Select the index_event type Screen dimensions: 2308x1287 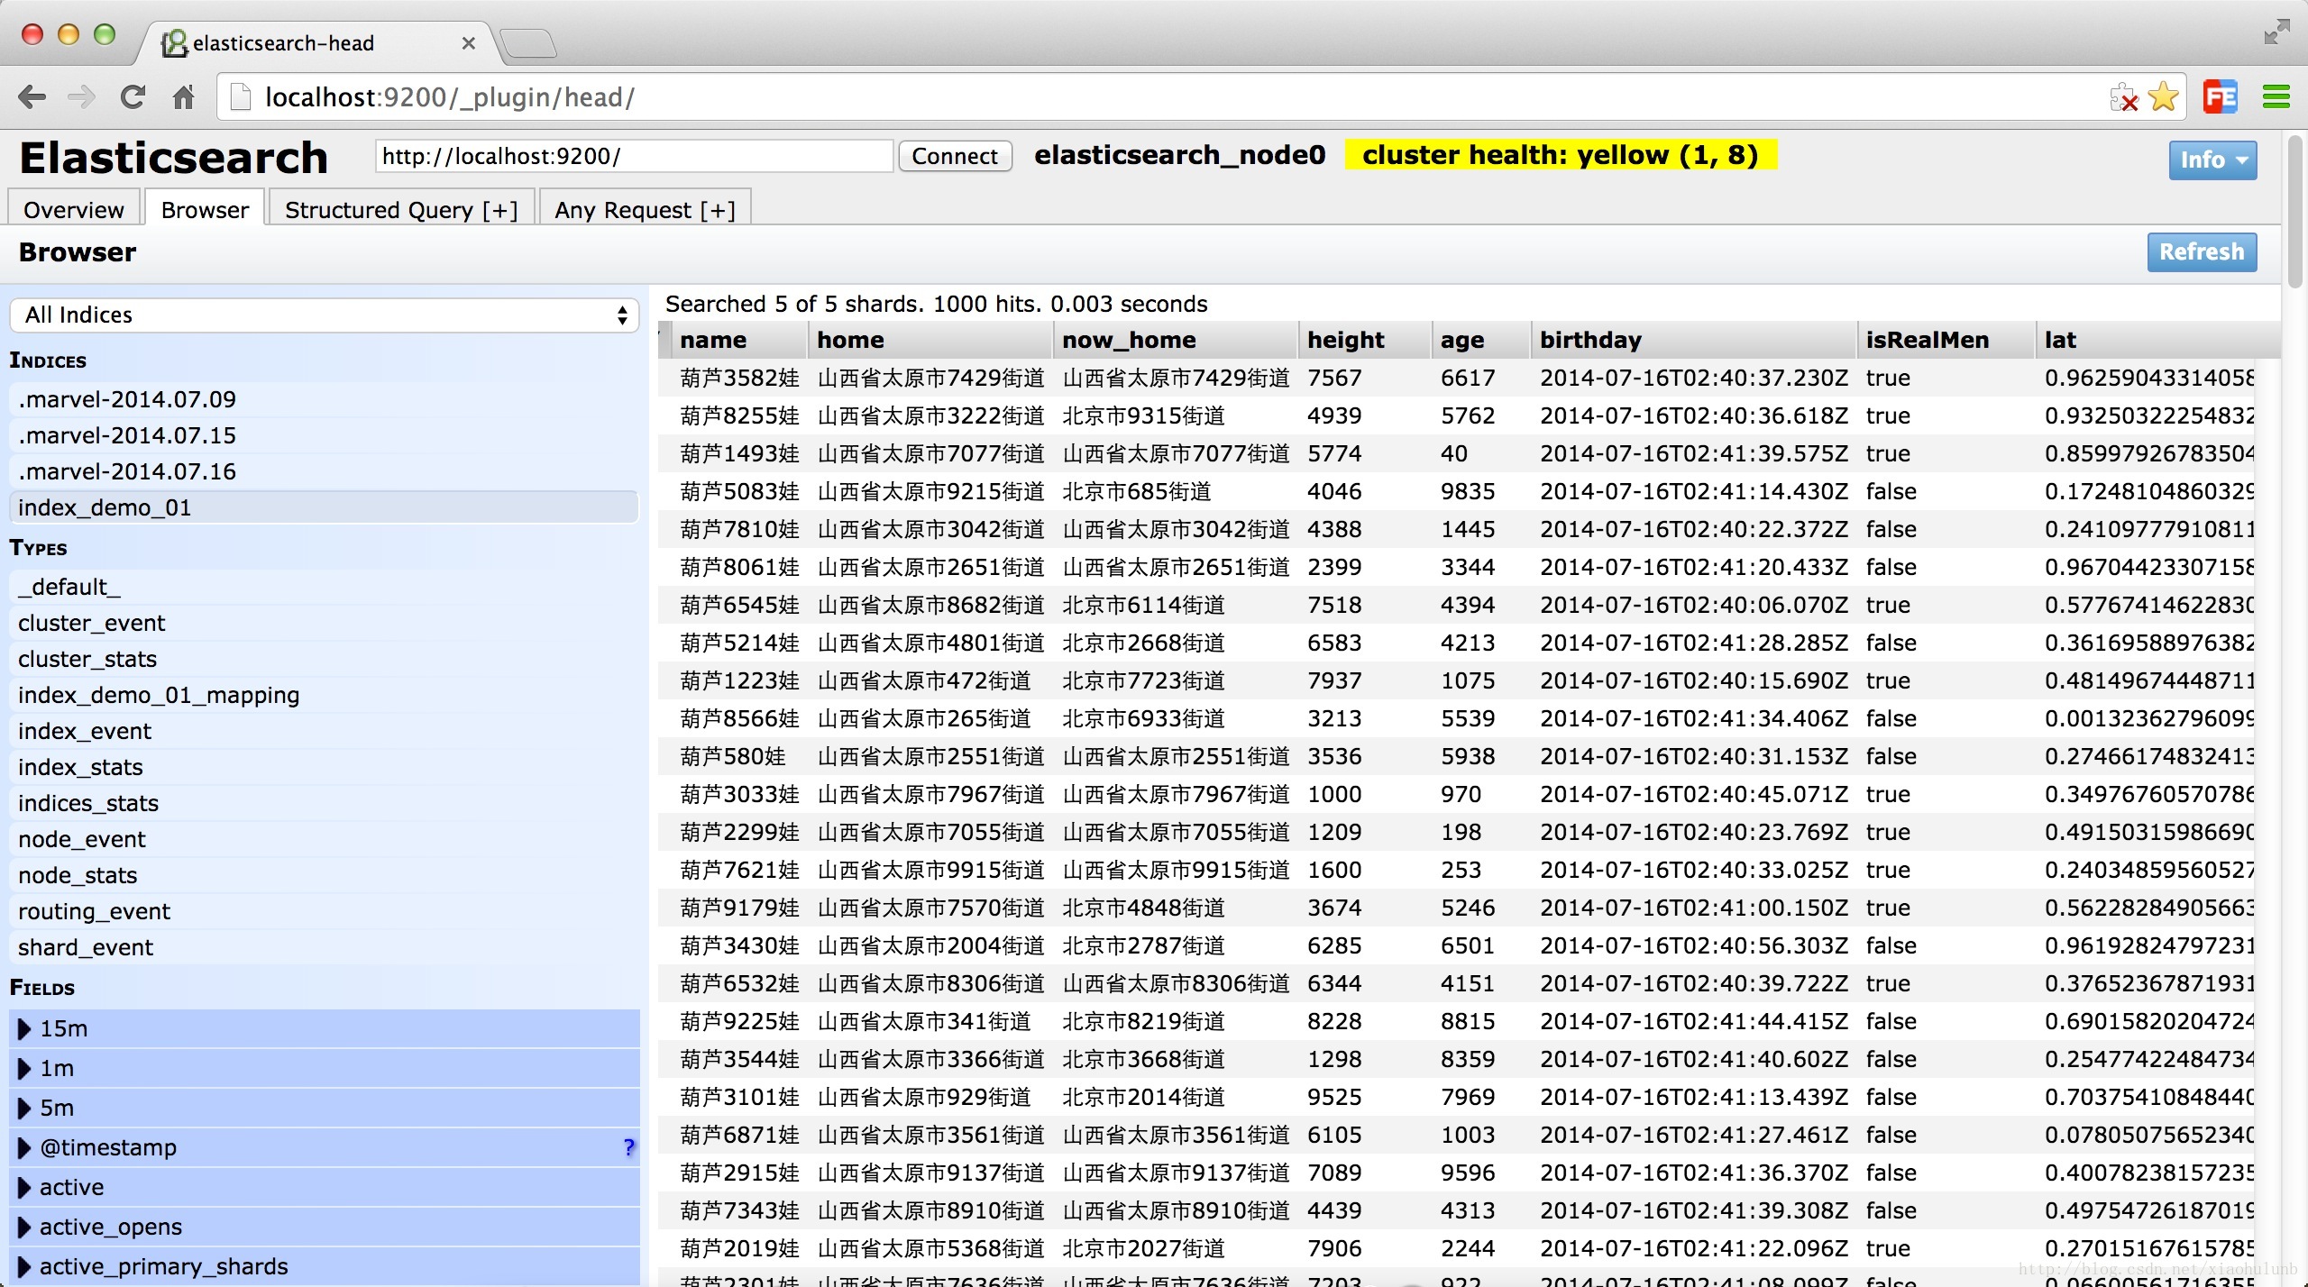coord(325,731)
